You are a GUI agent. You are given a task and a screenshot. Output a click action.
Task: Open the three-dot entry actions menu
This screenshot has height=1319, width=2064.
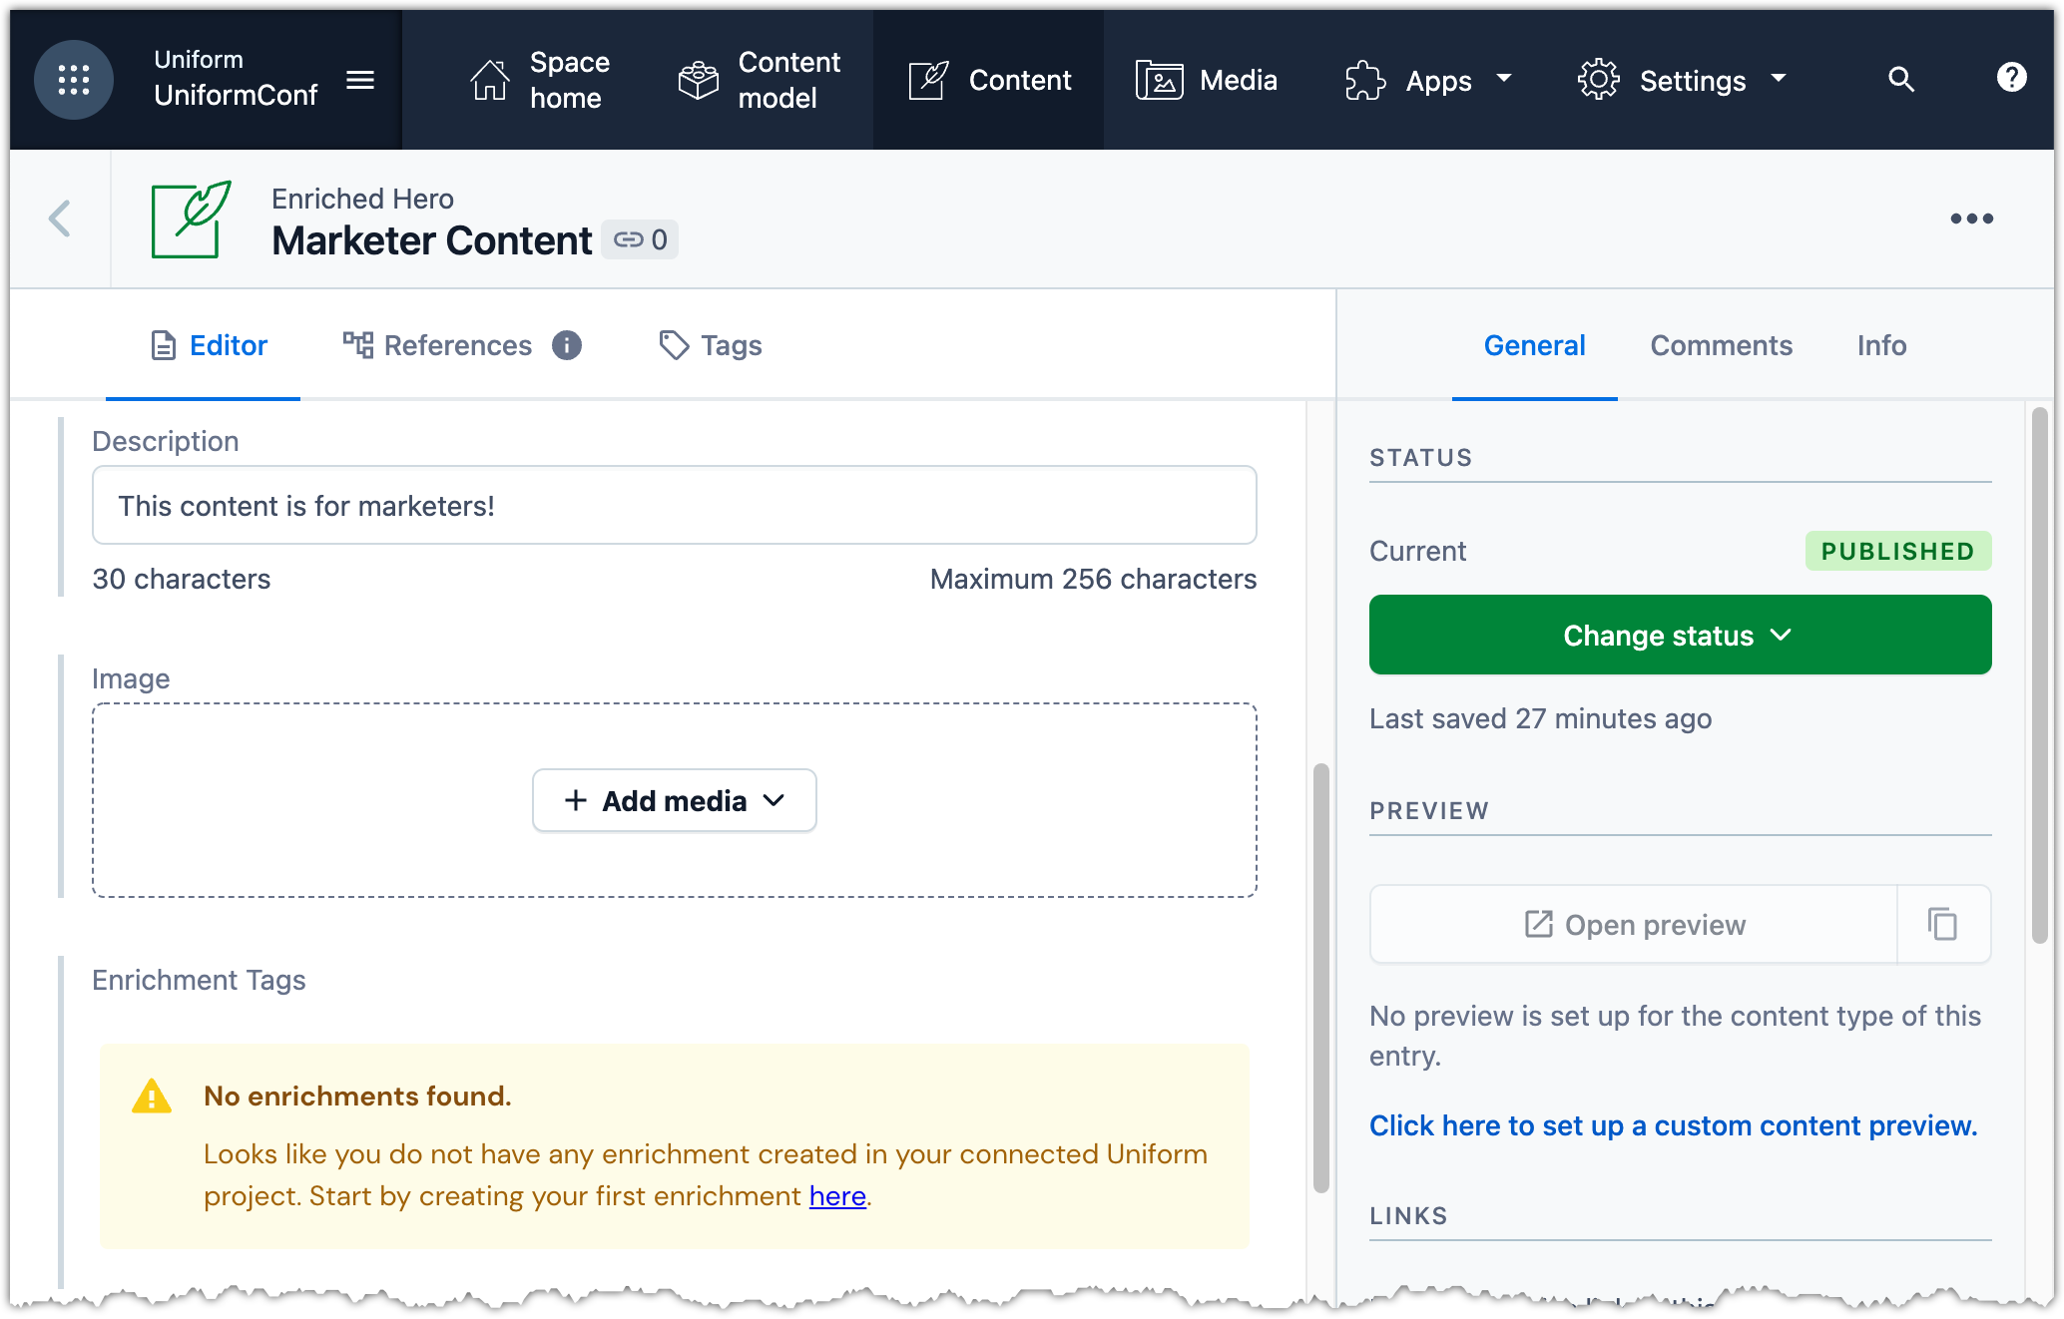point(1971,219)
